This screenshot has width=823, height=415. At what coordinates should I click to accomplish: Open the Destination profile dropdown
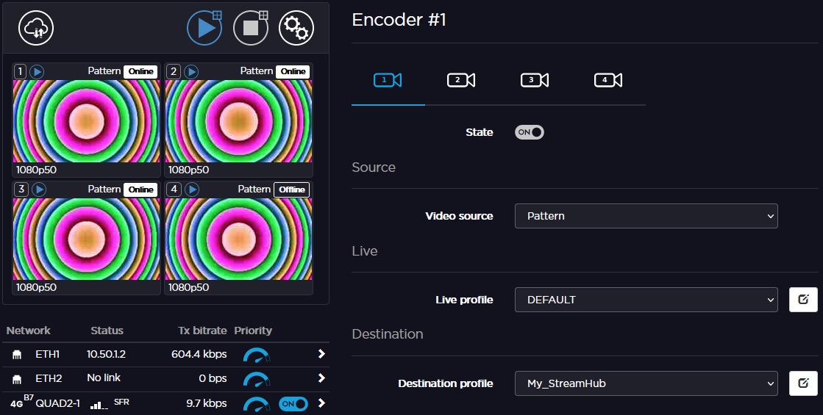pyautogui.click(x=646, y=383)
